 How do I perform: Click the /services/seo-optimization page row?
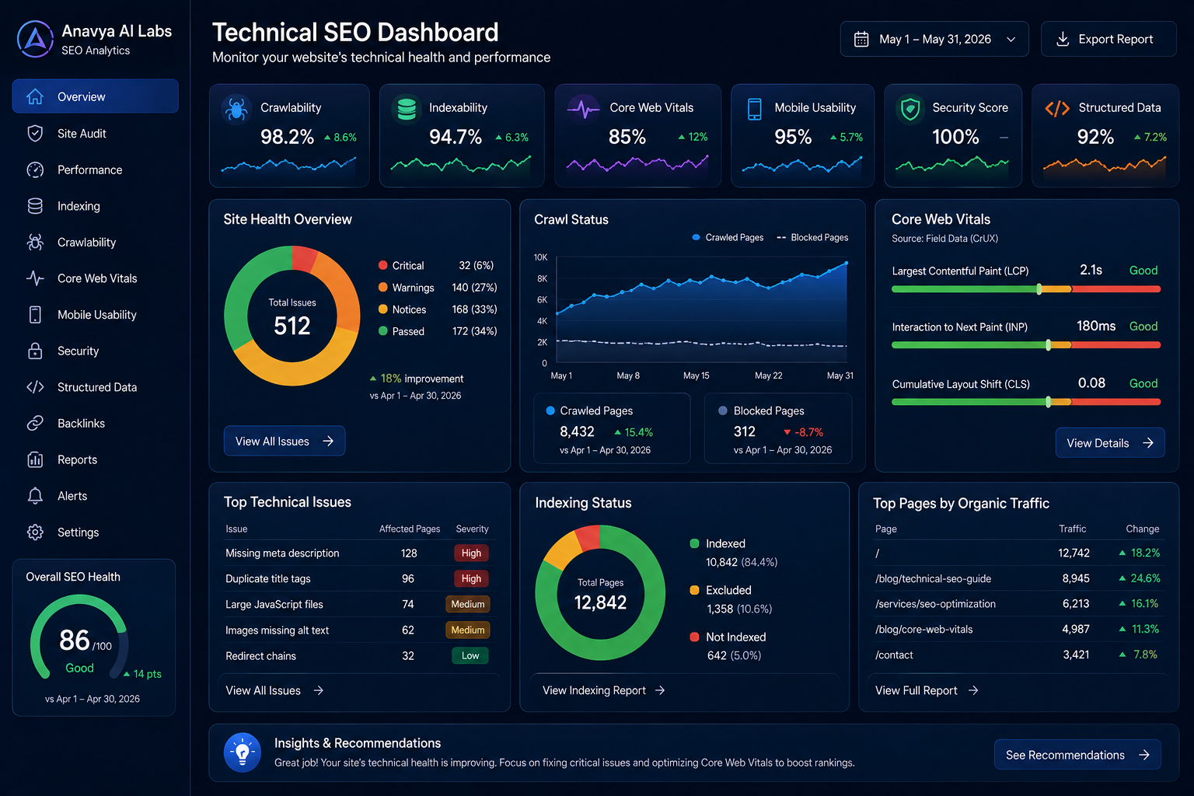tap(1018, 603)
